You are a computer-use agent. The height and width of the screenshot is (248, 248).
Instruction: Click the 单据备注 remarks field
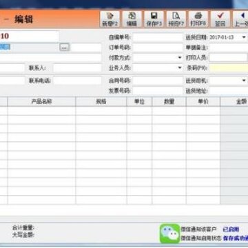(229, 48)
